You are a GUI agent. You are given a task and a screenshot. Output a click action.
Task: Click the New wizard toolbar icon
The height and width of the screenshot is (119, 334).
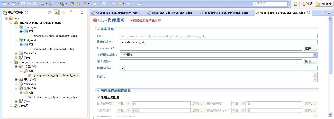(5, 4)
